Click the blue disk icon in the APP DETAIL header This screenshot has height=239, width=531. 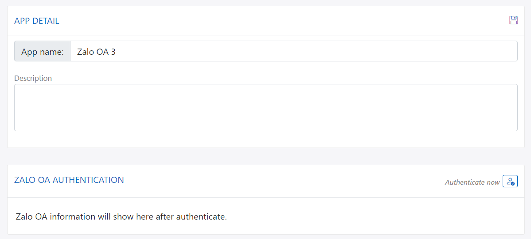tap(513, 20)
